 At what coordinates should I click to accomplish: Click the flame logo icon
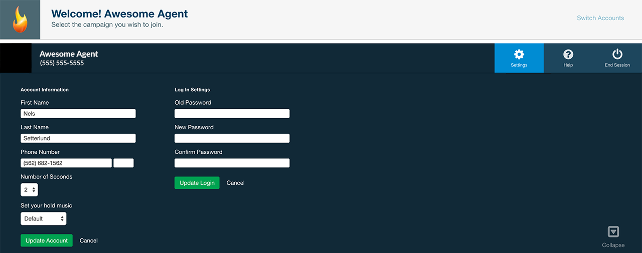20,20
